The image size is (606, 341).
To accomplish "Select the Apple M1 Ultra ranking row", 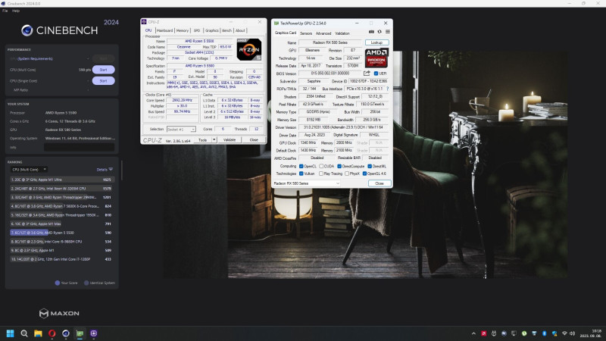I will coord(61,180).
